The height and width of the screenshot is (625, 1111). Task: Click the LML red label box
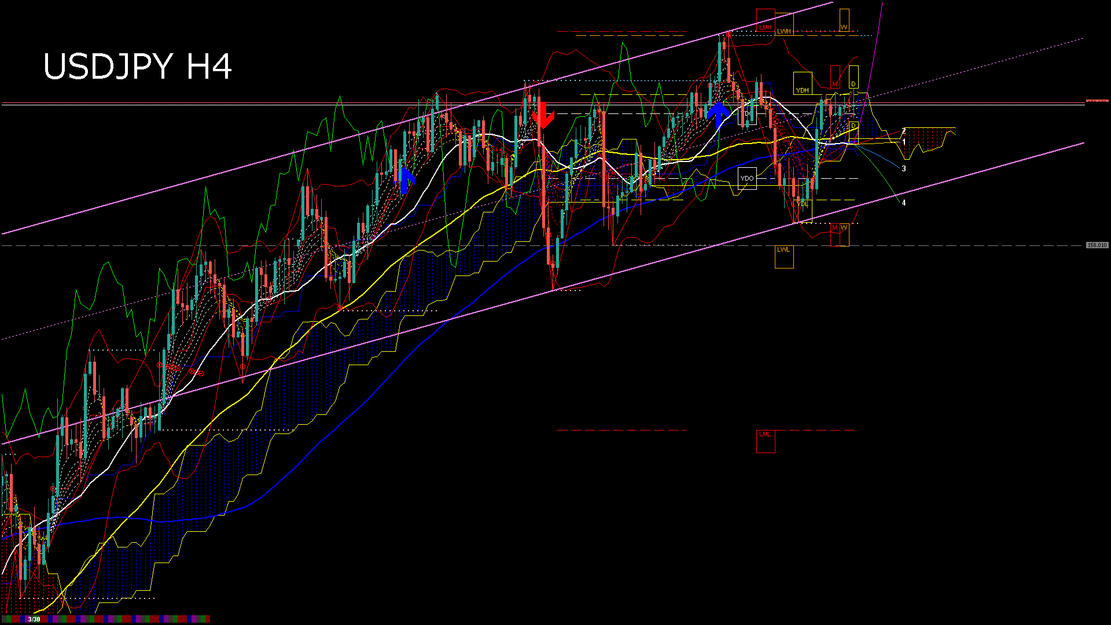(765, 441)
